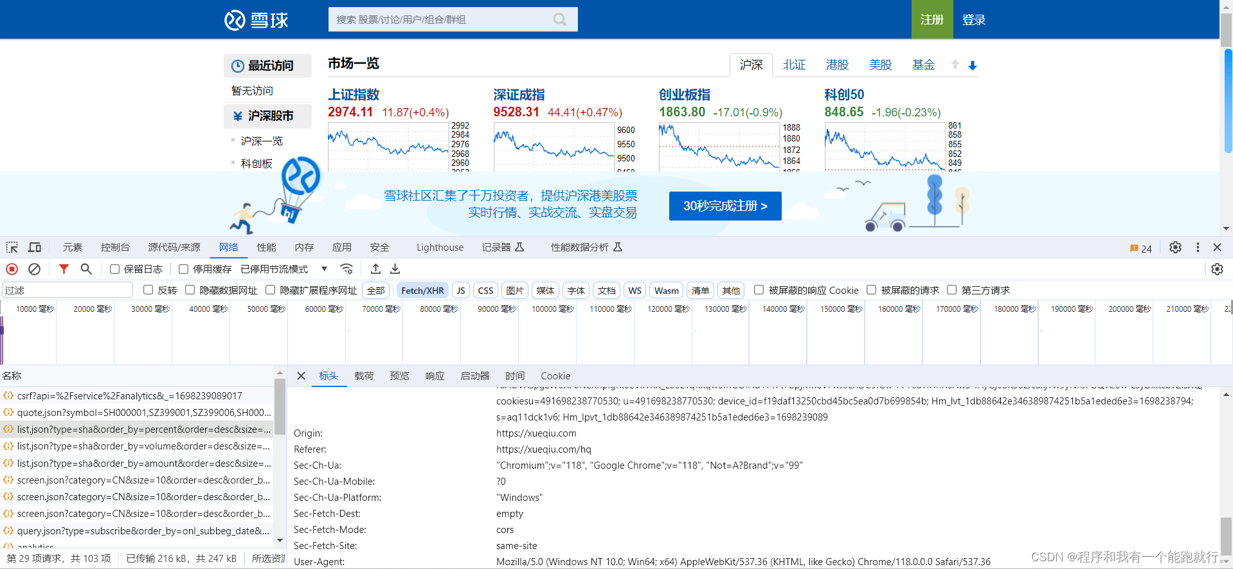Open network conditions wifi icon
Image resolution: width=1233 pixels, height=569 pixels.
[x=346, y=269]
